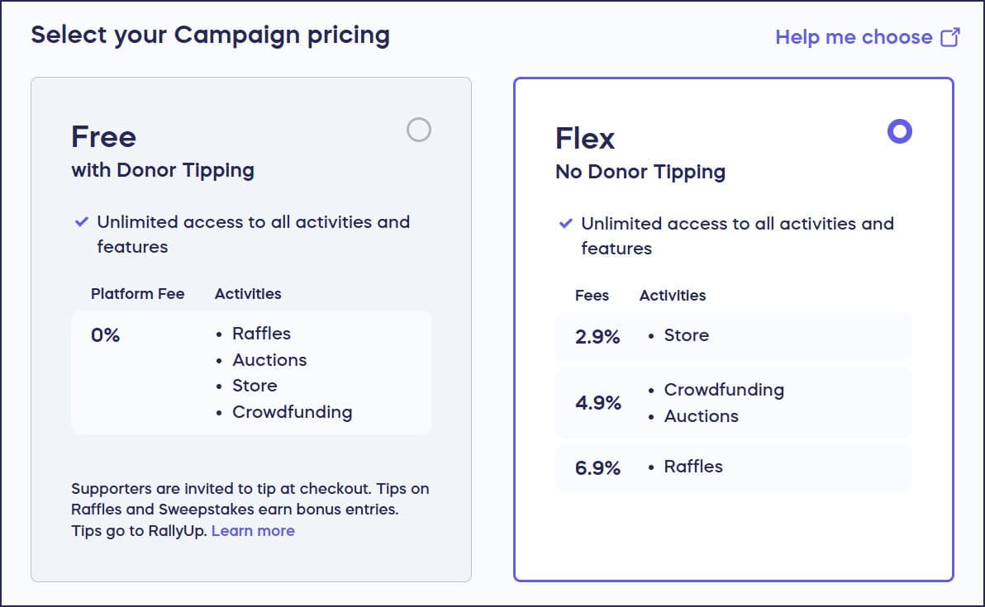Click the 'with Donor Tipping' subtitle

pyautogui.click(x=163, y=171)
